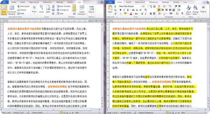Click zoom in plus on right status bar
This screenshot has height=114, width=210.
[205, 113]
